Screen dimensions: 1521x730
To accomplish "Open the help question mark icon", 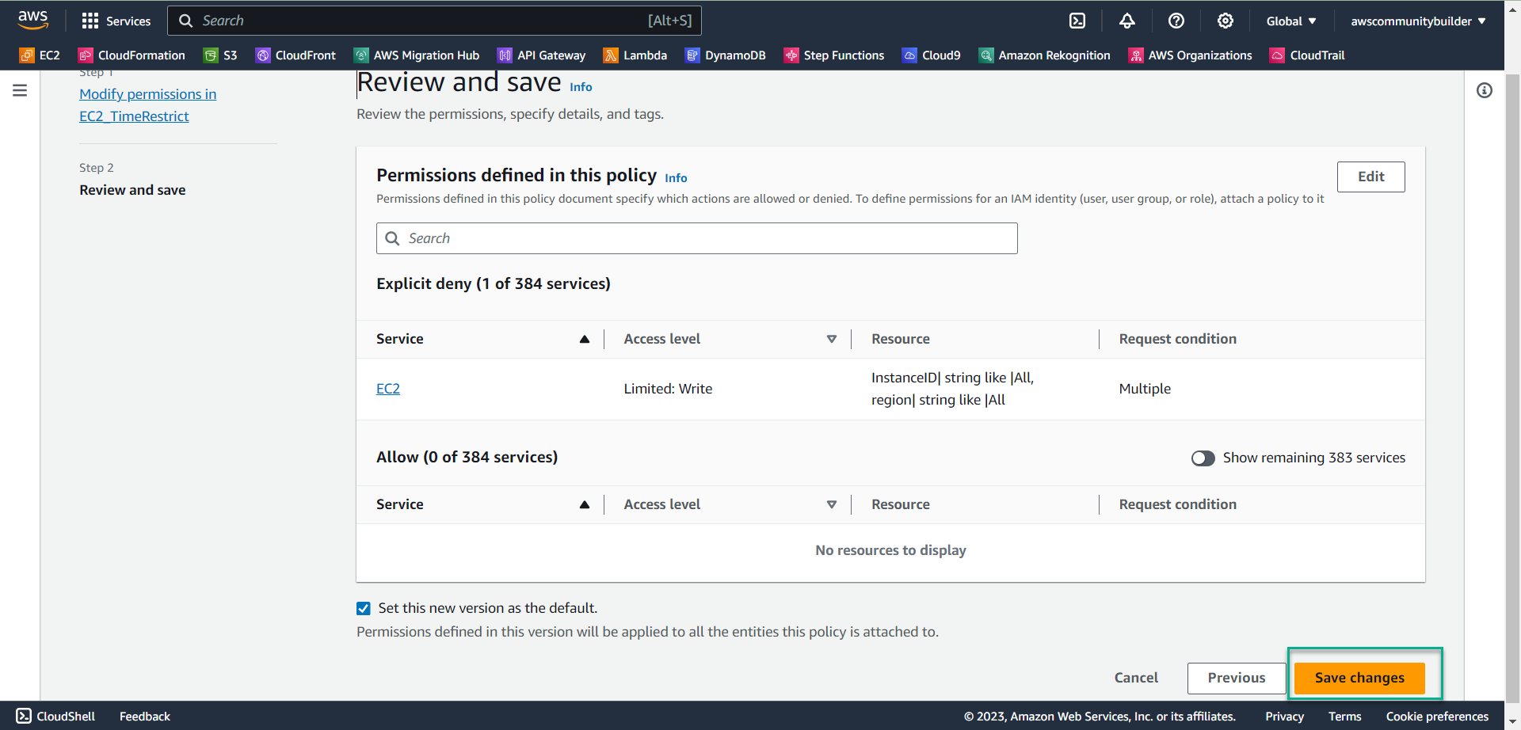I will click(1176, 21).
